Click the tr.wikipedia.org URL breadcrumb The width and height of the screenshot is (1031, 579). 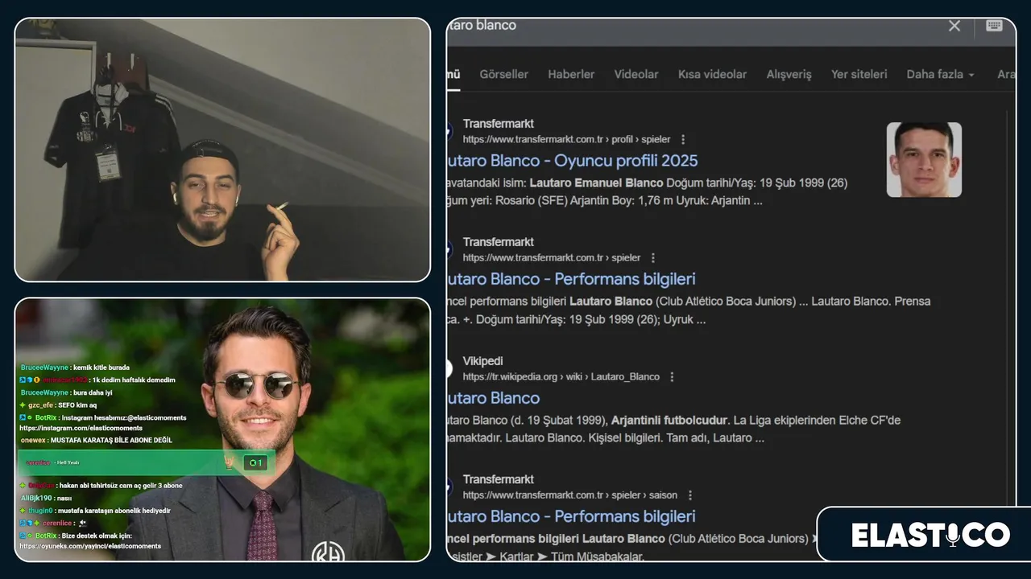(561, 376)
